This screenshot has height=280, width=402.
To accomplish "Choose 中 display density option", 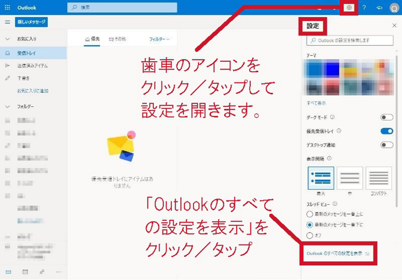I will click(350, 178).
